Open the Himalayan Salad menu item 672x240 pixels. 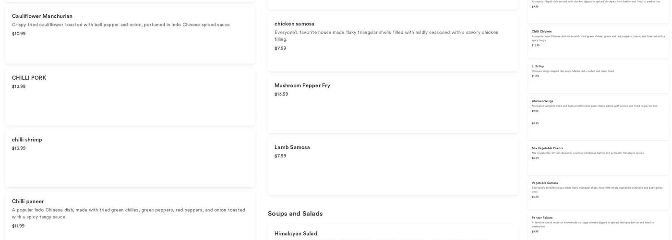296,234
